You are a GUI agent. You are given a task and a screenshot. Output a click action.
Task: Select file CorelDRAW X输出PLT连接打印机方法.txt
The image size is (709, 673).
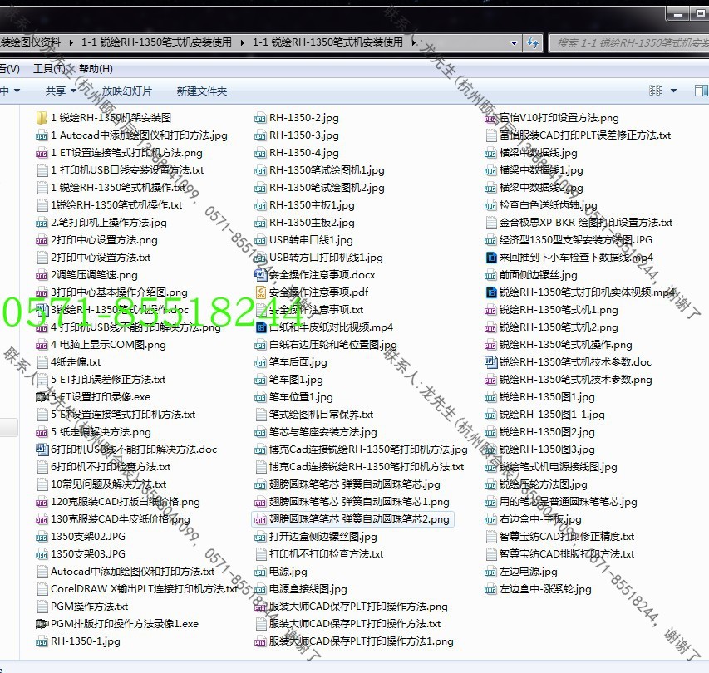click(x=137, y=589)
